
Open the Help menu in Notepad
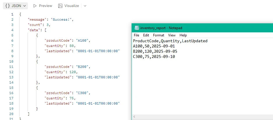[183, 35]
